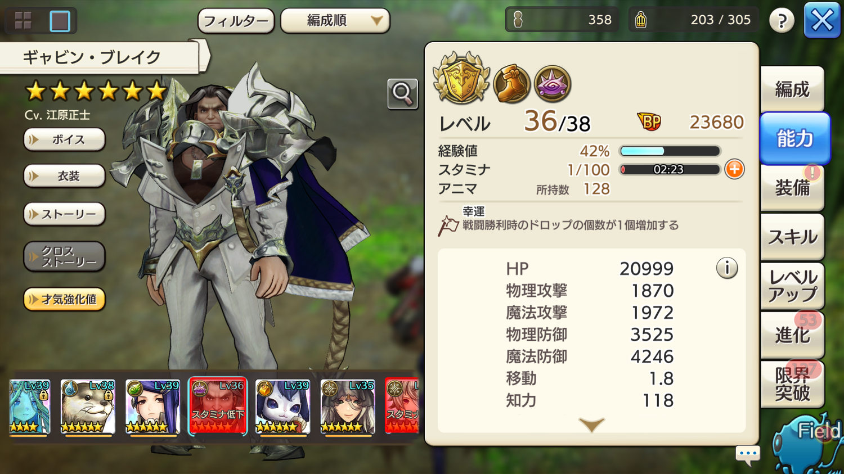Click the フィルター button
The height and width of the screenshot is (474, 844).
[x=236, y=21]
